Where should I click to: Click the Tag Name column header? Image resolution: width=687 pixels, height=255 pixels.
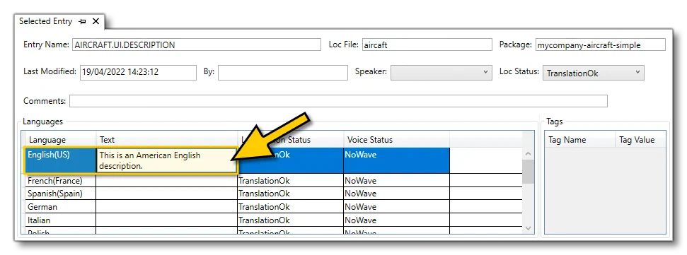point(579,140)
